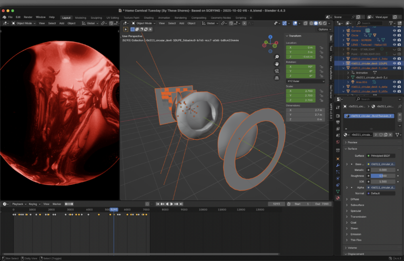Disable render for LENS - Textured object

click(399, 45)
